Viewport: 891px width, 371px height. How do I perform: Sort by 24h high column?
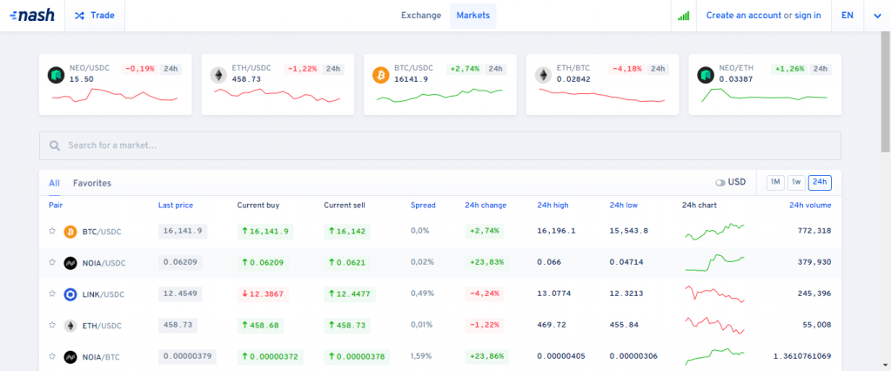pos(553,206)
